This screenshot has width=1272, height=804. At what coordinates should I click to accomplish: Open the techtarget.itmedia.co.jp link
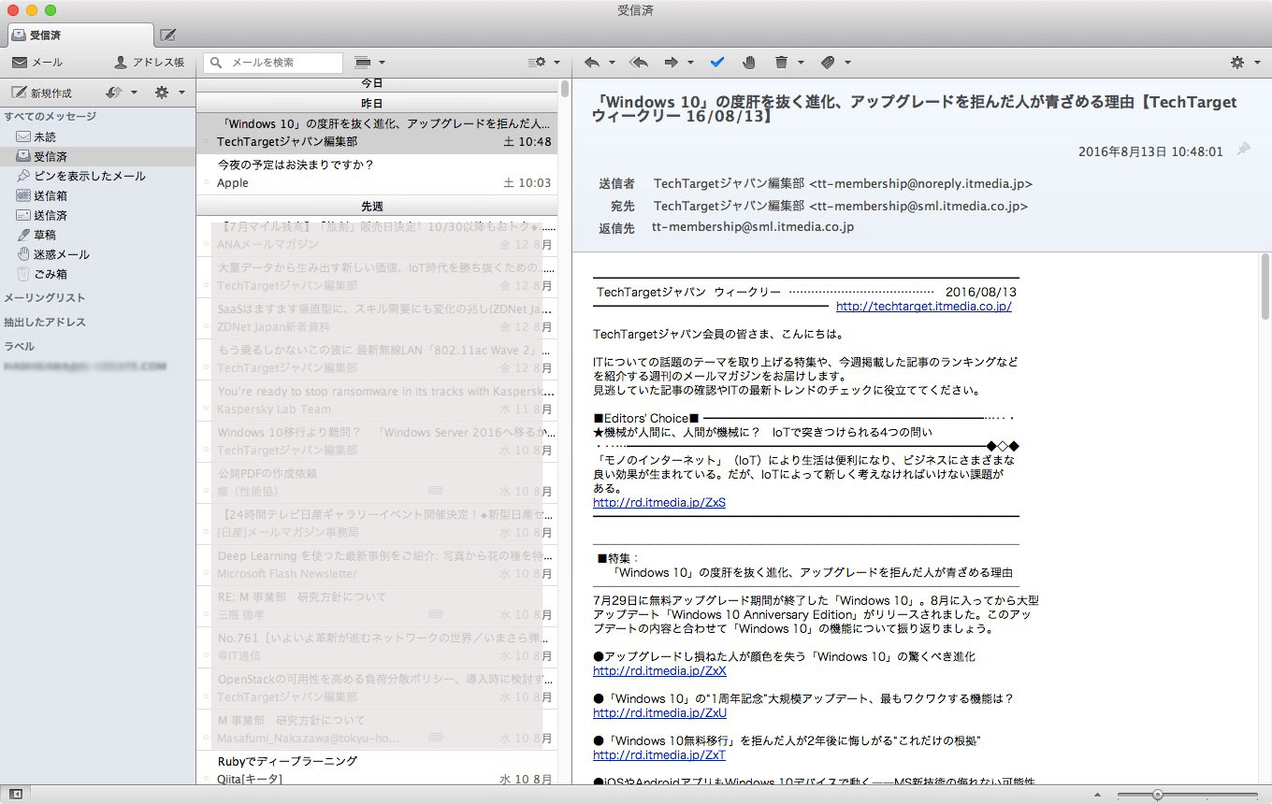[x=923, y=307]
